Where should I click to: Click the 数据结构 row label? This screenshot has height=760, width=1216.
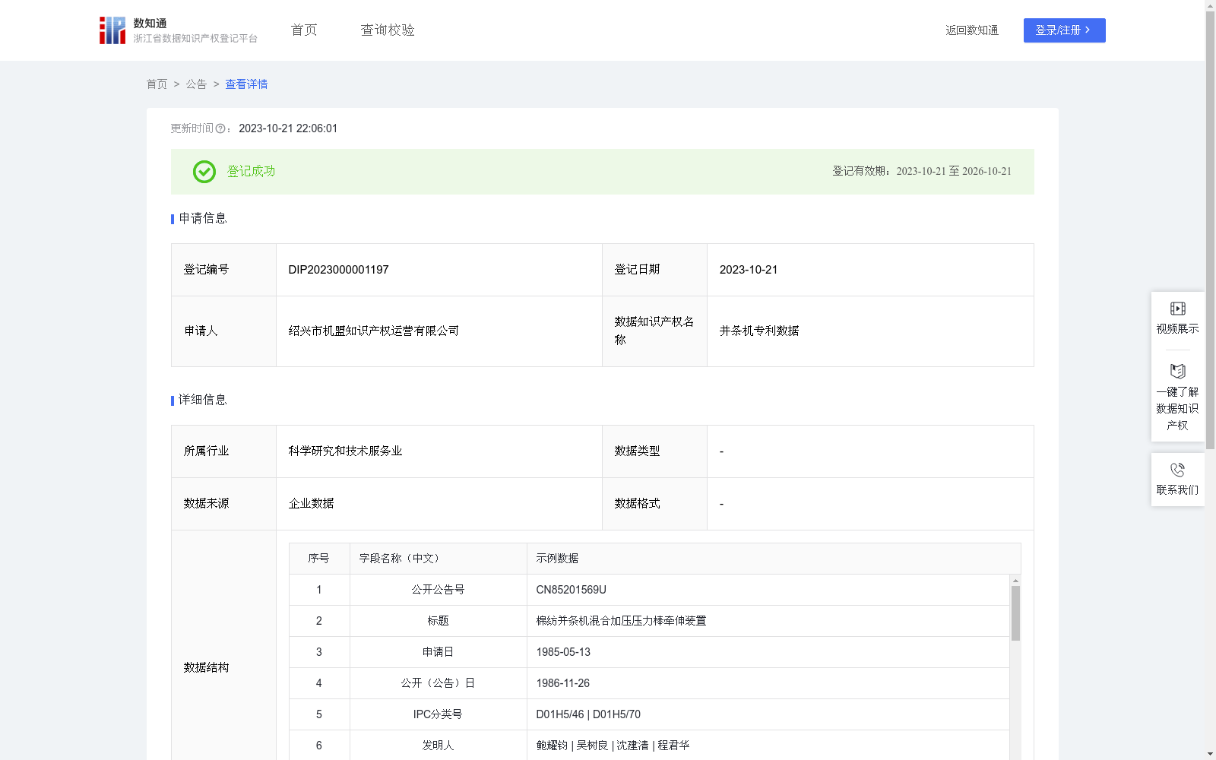tap(206, 667)
